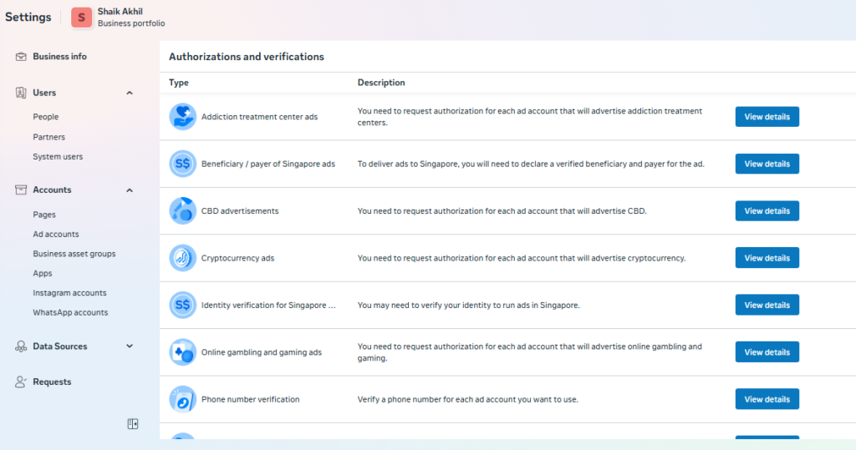
Task: Open WhatsApp accounts page
Action: [70, 313]
